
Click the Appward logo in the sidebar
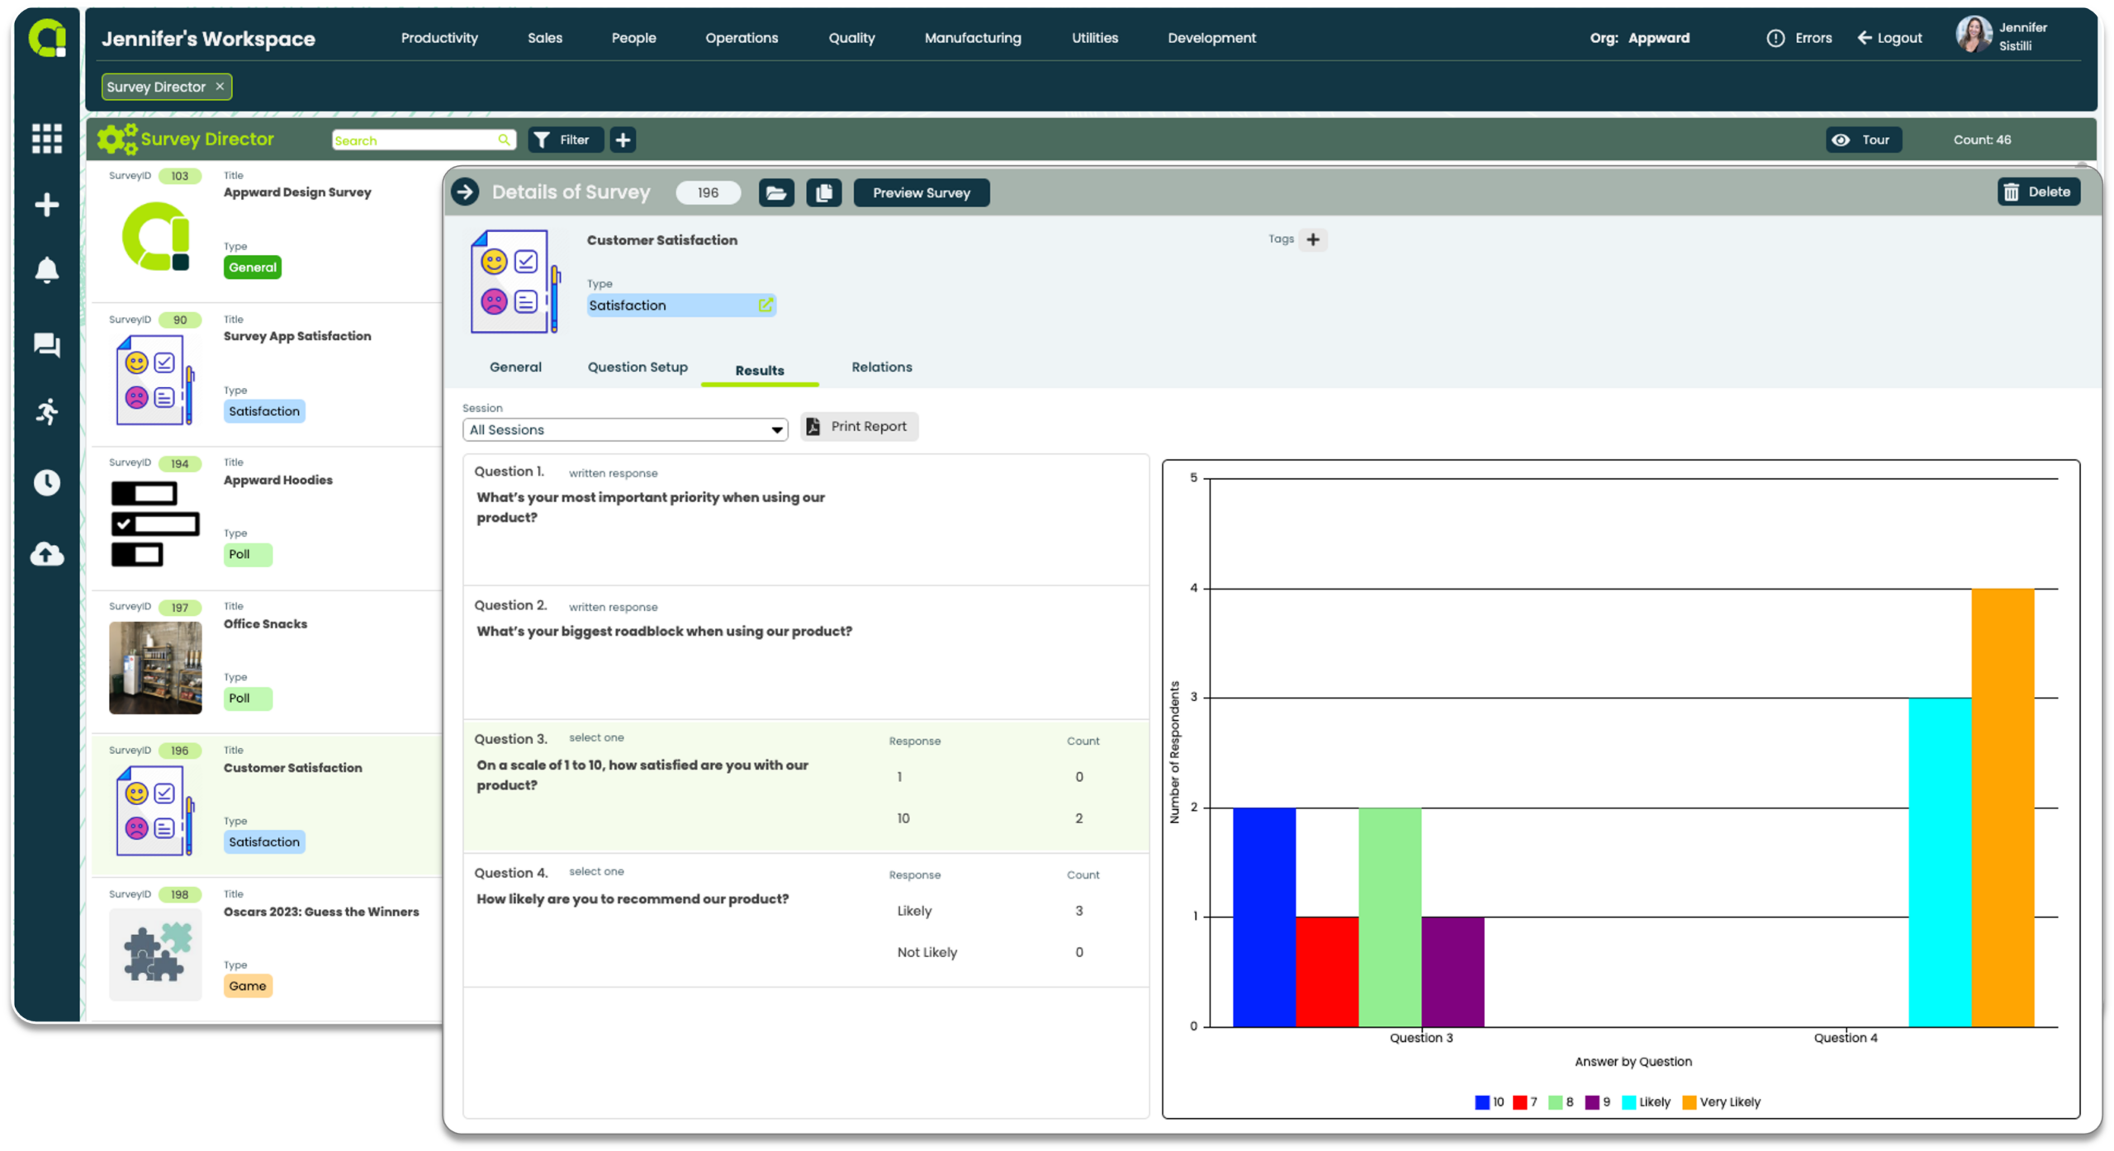pyautogui.click(x=47, y=38)
